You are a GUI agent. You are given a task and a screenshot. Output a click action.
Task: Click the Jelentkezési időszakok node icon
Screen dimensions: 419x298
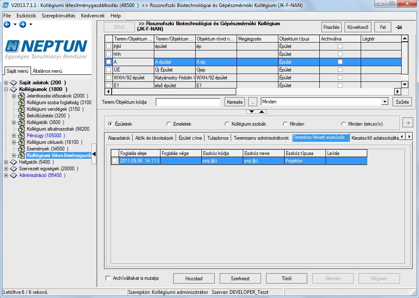coord(22,96)
